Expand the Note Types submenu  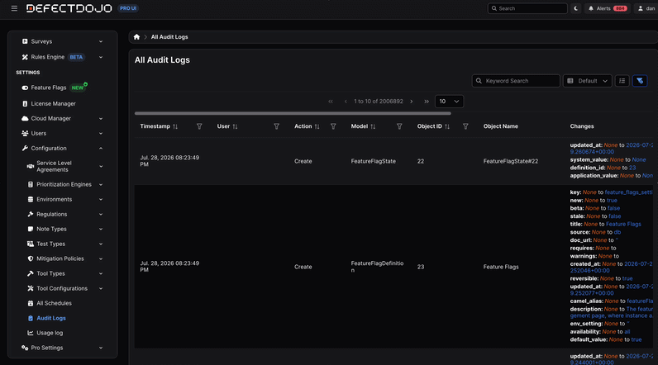pyautogui.click(x=65, y=230)
